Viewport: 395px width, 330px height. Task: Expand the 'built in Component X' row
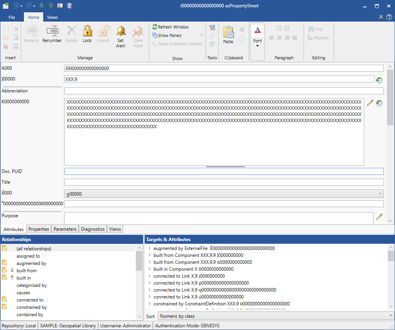(150, 269)
